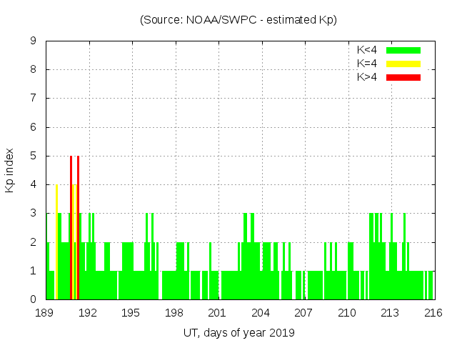Select the K=4 legend label text

coord(367,64)
